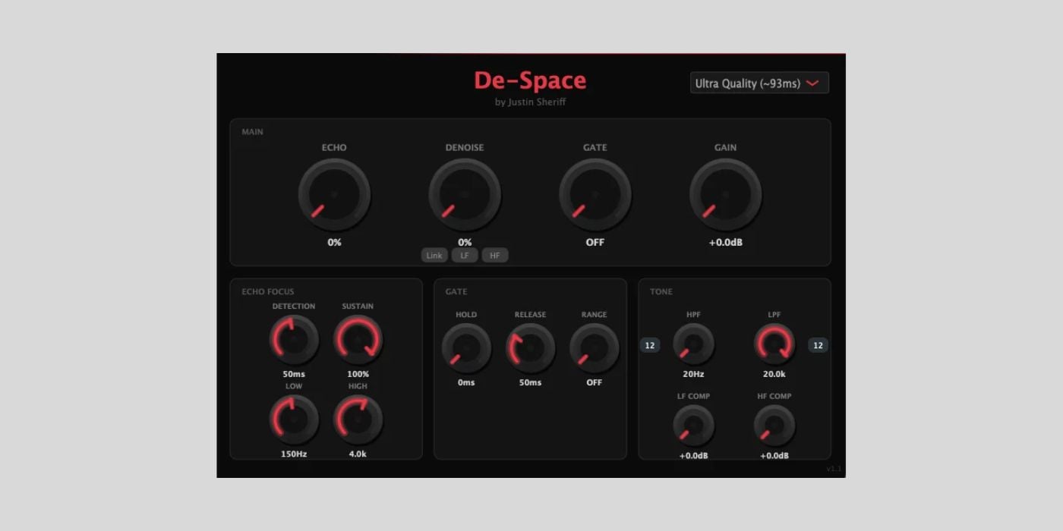
Task: Click the DETECTION knob in Echo Focus
Action: click(294, 340)
